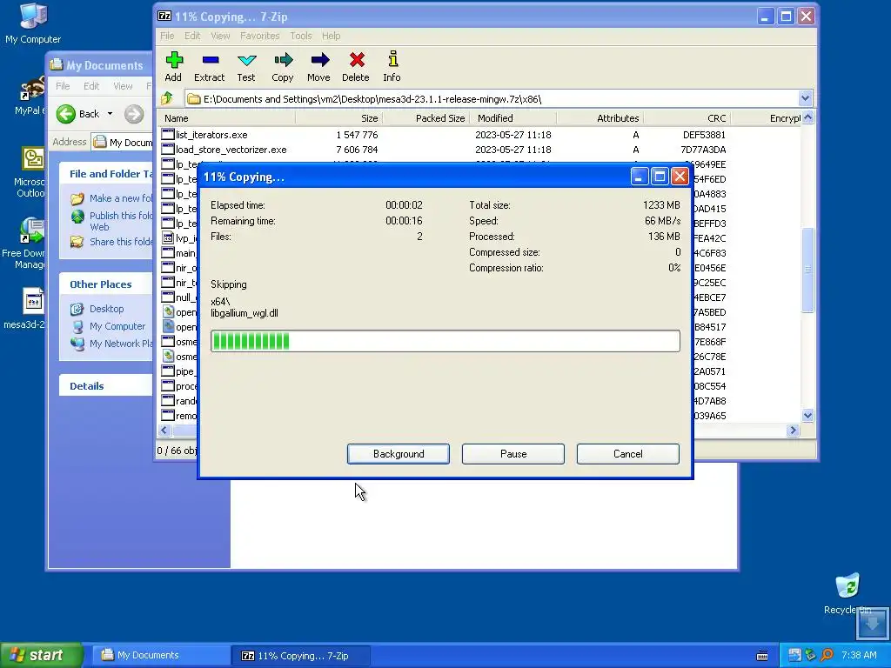Screen dimensions: 891x668
Task: Sort by the Size column header
Action: [339, 118]
